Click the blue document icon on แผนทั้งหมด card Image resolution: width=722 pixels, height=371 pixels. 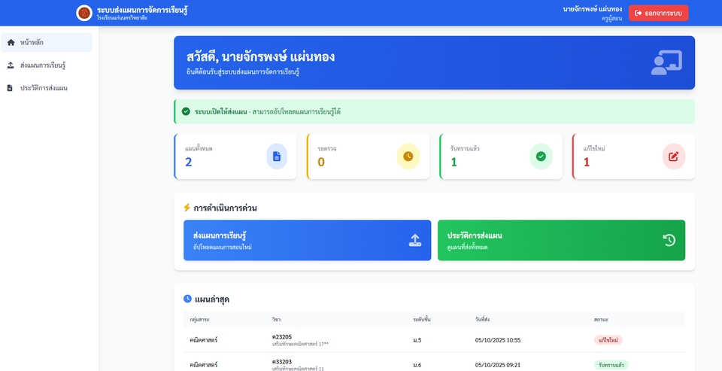(277, 157)
